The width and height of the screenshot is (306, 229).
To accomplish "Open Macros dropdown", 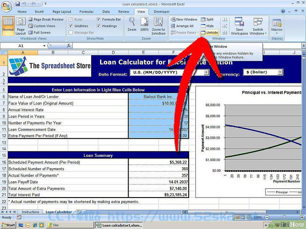I will click(277, 26).
